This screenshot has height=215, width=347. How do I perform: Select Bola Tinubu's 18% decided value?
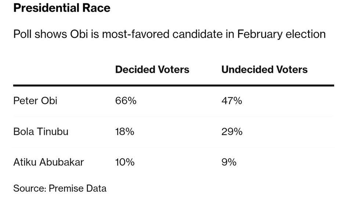(x=125, y=132)
